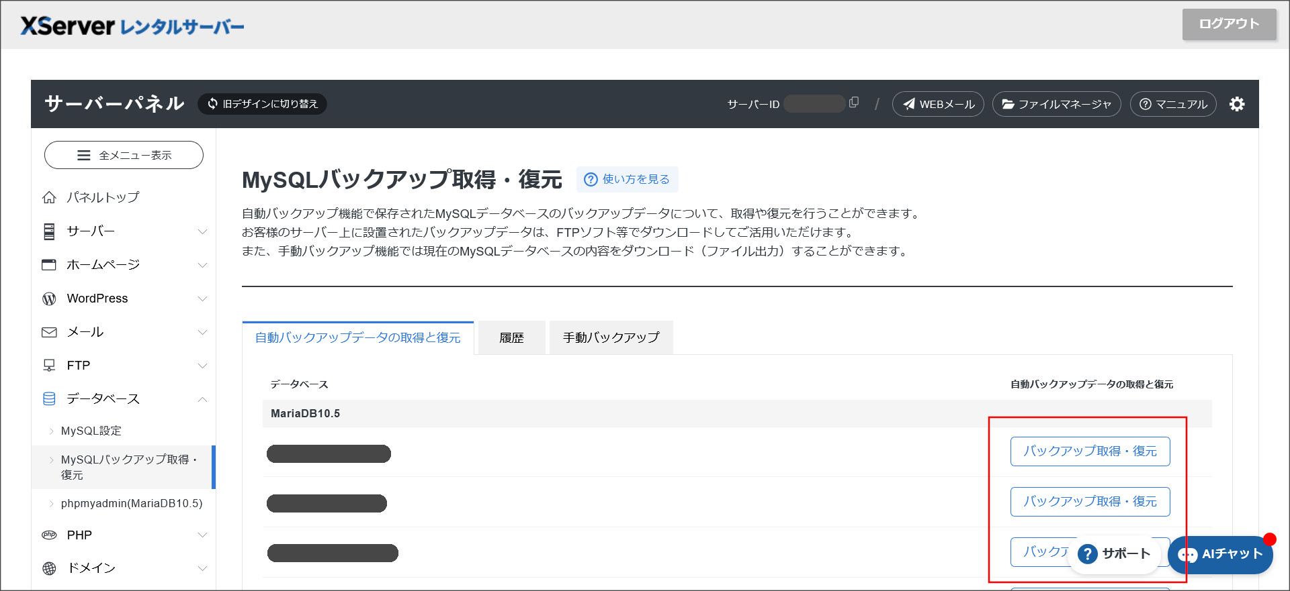Expand the ホームページ menu chevron
Viewport: 1290px width, 591px height.
pyautogui.click(x=202, y=265)
